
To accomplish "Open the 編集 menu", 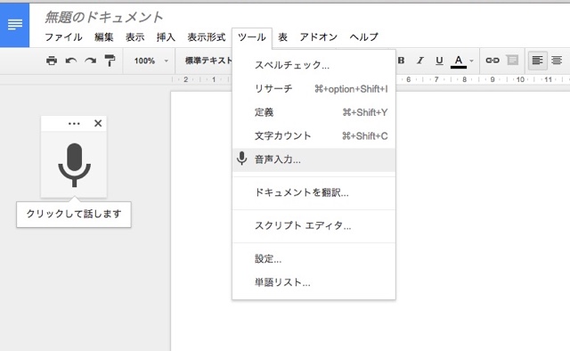I will [104, 37].
